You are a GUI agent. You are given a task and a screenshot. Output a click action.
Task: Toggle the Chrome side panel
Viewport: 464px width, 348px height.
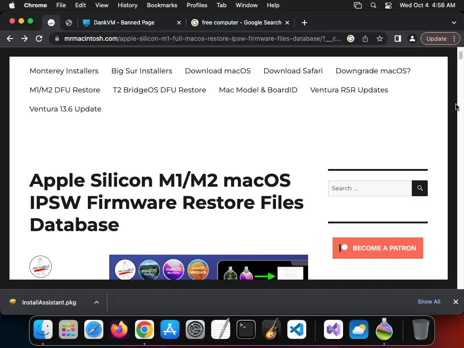398,39
